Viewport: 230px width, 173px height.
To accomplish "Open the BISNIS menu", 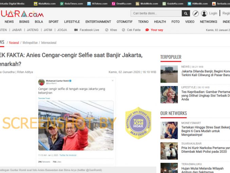I will (x=24, y=22).
